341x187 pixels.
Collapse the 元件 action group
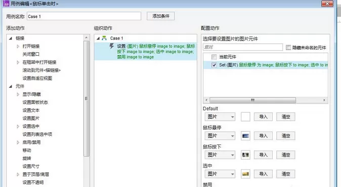(11, 86)
